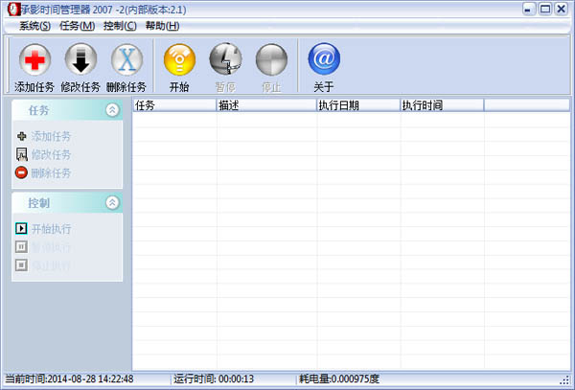The height and width of the screenshot is (390, 575).
Task: Collapse the 控制 sidebar panel chevron
Action: pyautogui.click(x=112, y=202)
